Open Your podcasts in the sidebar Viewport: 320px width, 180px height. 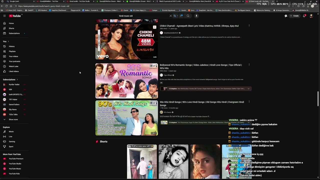click(14, 61)
